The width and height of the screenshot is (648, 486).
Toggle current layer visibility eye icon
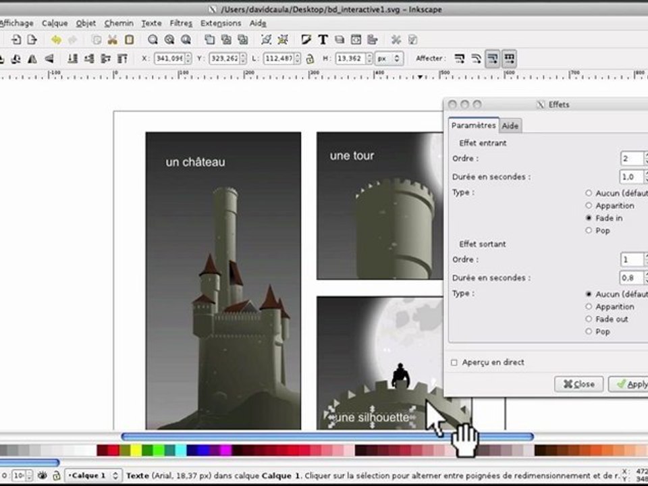42,475
